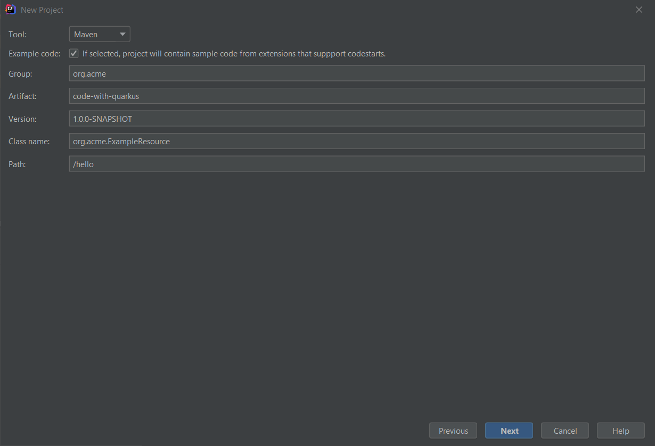
Task: Uncheck the Example code checkbox
Action: click(x=73, y=53)
